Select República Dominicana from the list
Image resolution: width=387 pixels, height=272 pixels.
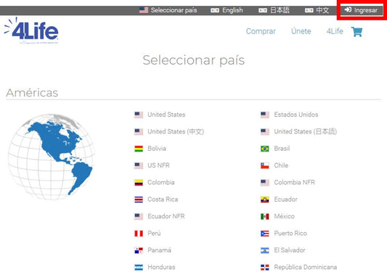pos(305,267)
